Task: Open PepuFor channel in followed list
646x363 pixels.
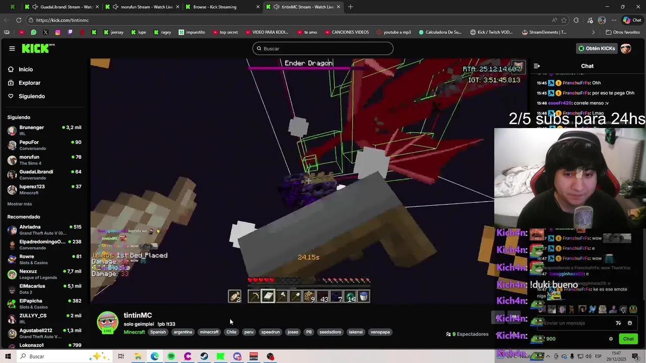Action: coord(44,145)
